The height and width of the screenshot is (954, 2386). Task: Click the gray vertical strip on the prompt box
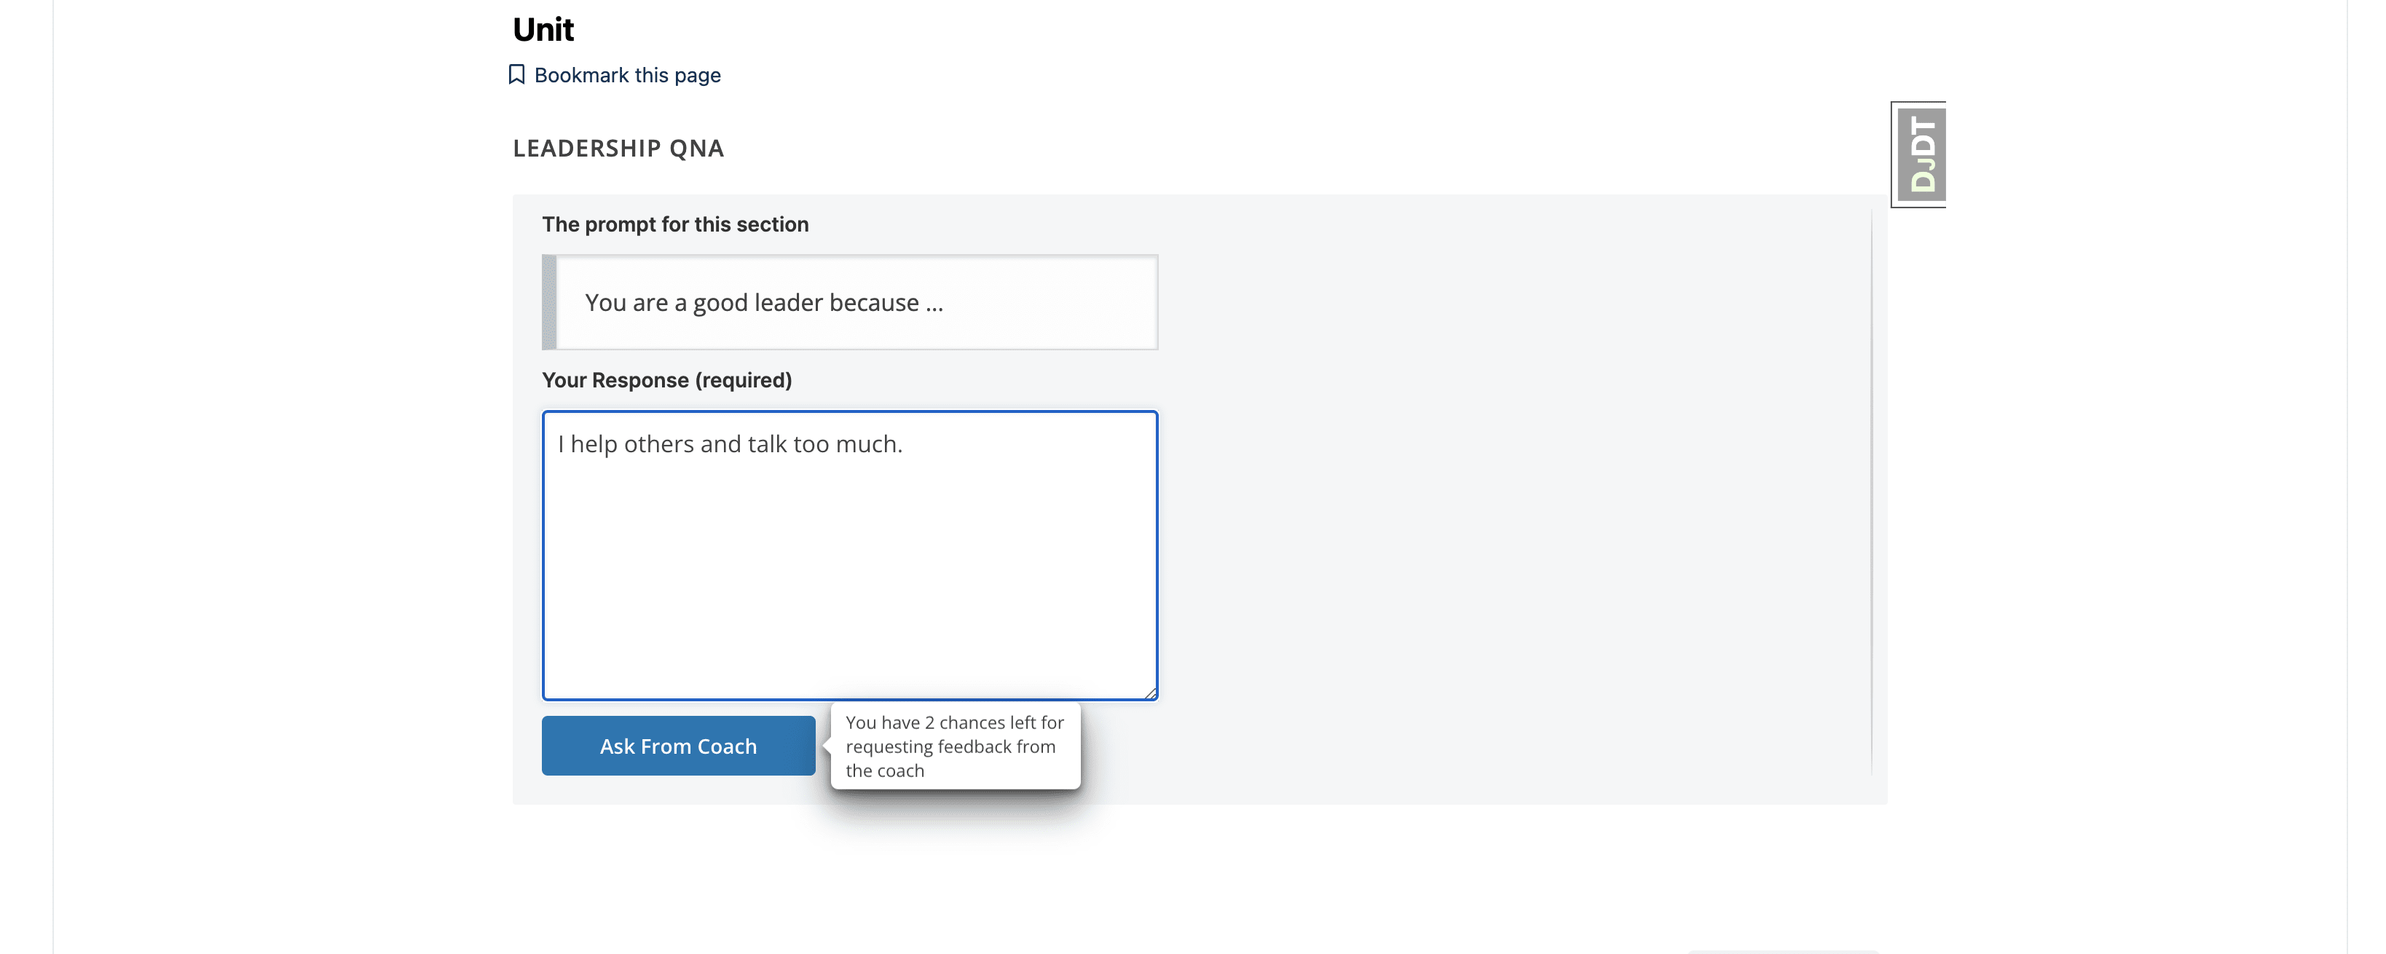548,302
